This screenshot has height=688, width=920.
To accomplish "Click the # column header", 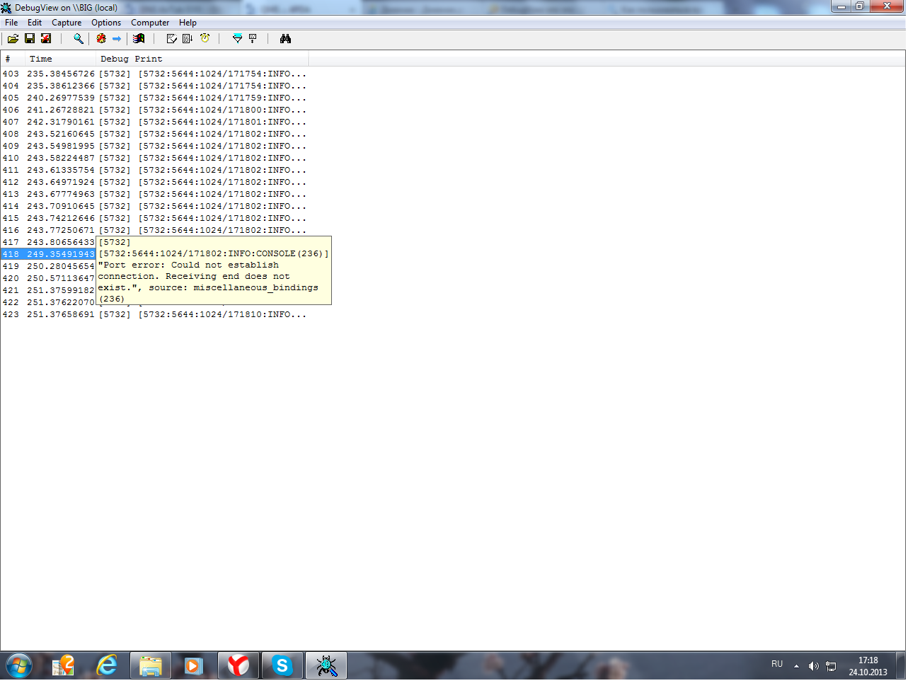I will [x=13, y=59].
